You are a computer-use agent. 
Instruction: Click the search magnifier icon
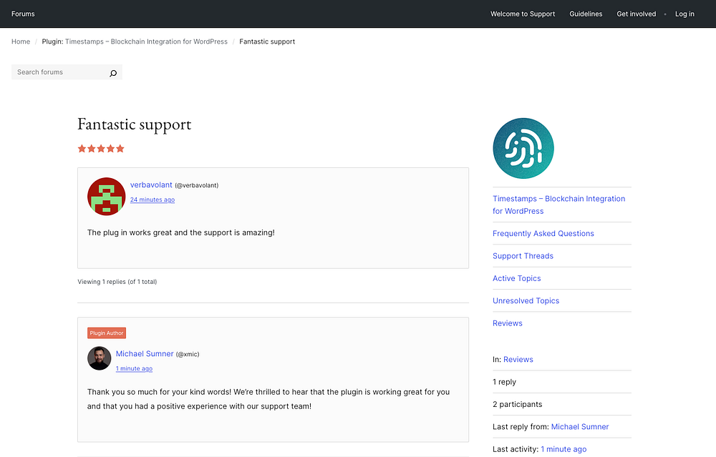[113, 73]
